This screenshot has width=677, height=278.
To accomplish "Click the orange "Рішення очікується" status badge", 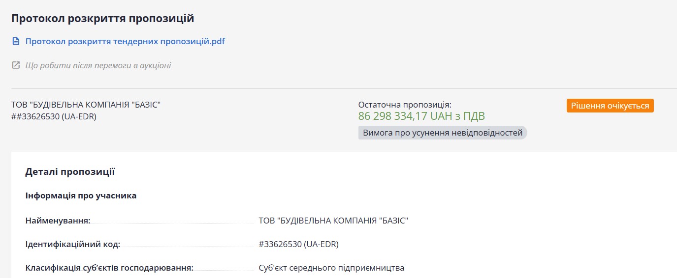I will tap(610, 106).
